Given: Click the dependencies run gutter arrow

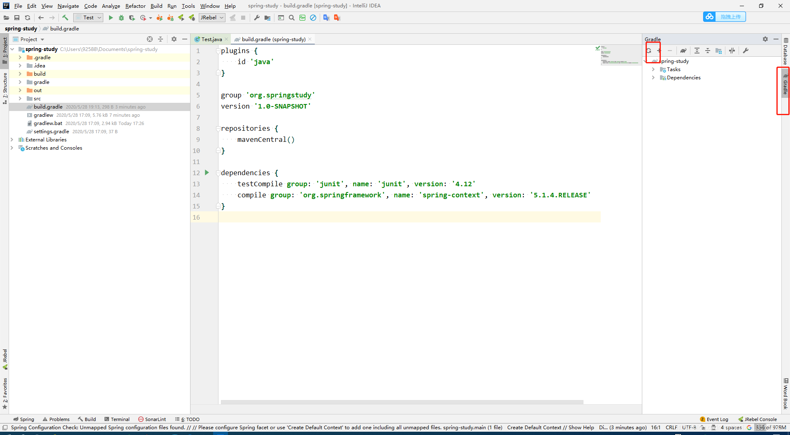Looking at the screenshot, I should [x=207, y=173].
